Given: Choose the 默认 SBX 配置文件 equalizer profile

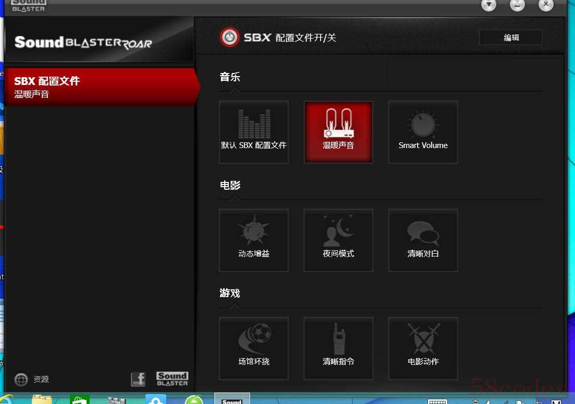Looking at the screenshot, I should pyautogui.click(x=254, y=132).
